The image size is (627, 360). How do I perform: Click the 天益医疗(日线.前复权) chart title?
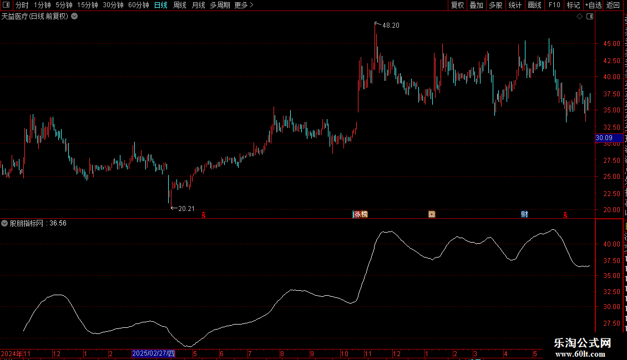point(35,17)
